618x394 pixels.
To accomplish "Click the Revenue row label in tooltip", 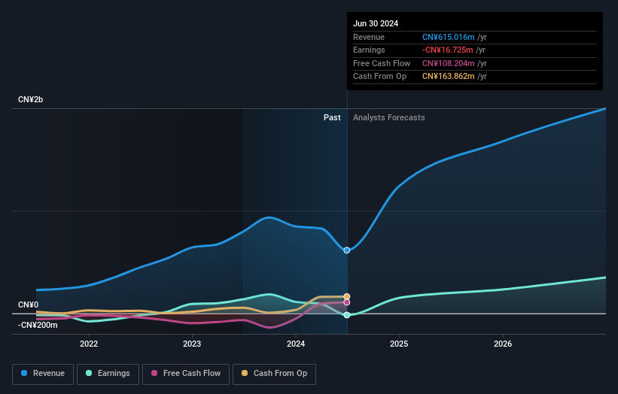I will tap(369, 37).
